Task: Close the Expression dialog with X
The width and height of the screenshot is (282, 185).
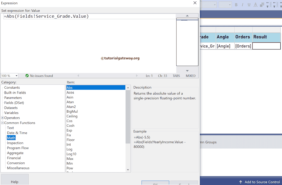Action: (x=195, y=3)
